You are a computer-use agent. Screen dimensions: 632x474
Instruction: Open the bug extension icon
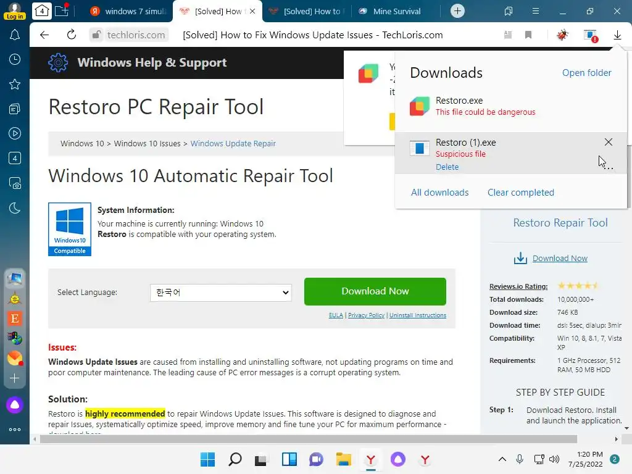point(562,35)
